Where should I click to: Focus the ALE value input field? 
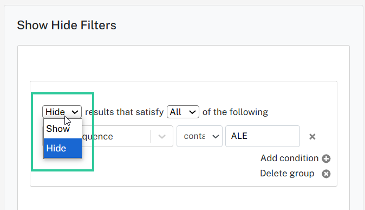point(263,136)
